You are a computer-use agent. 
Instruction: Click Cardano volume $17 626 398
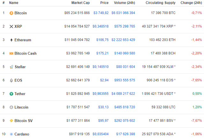(126, 134)
